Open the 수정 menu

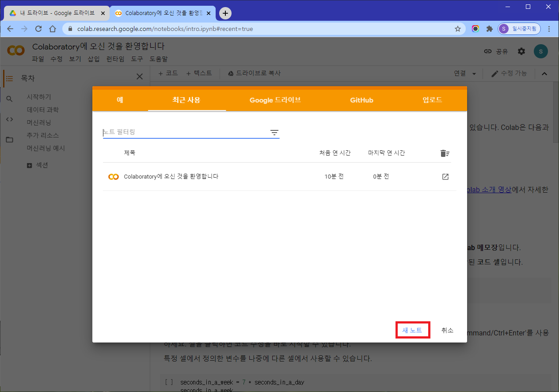[57, 59]
